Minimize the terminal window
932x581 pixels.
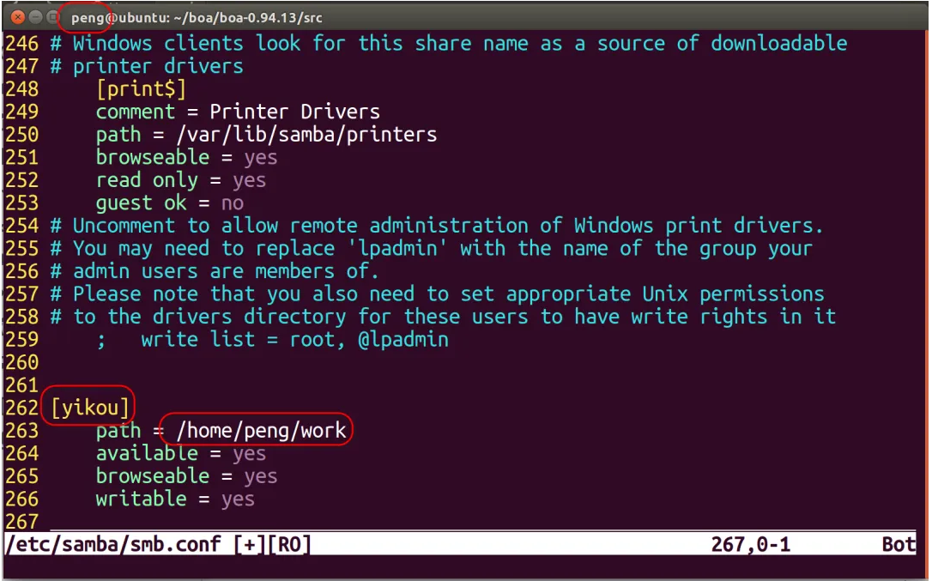(34, 17)
